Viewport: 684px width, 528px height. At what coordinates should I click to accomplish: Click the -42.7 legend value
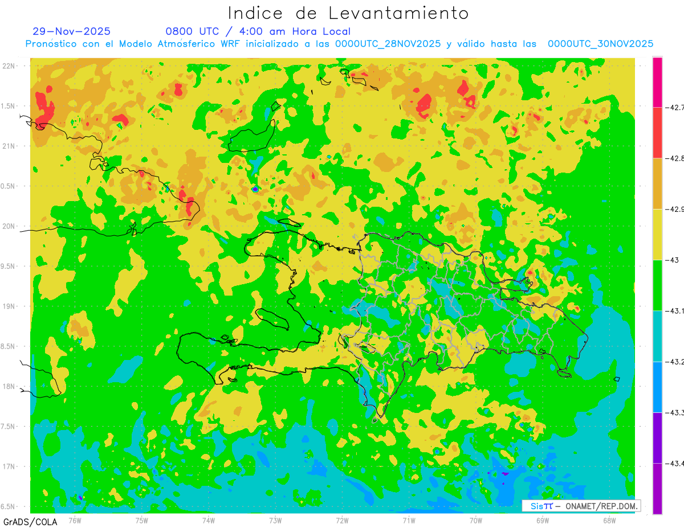pyautogui.click(x=674, y=107)
